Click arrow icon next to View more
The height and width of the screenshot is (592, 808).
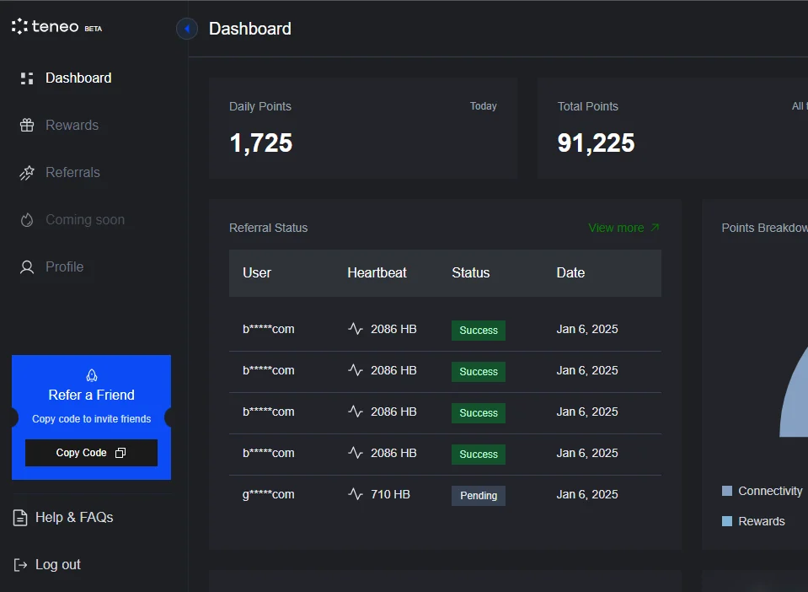coord(655,228)
